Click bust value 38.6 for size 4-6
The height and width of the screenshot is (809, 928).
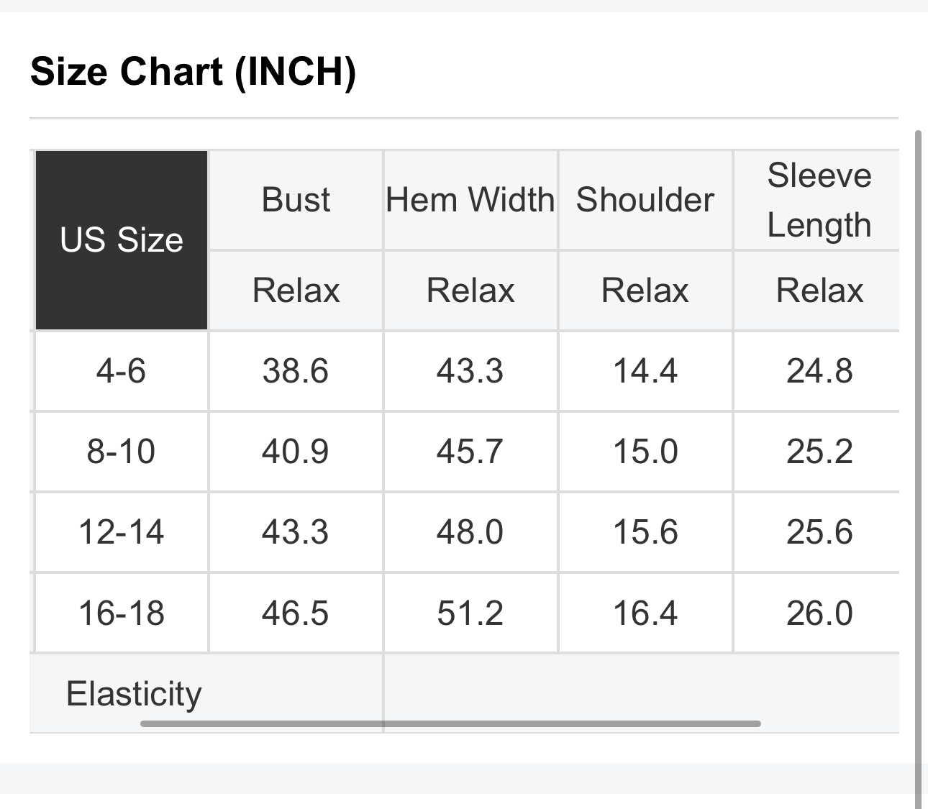[x=295, y=371]
